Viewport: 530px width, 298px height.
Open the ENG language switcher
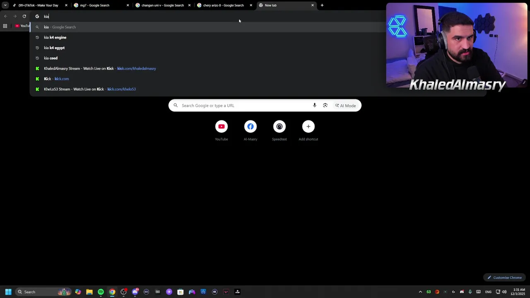488,292
